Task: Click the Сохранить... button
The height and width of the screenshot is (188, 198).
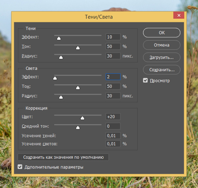Action: [x=162, y=70]
